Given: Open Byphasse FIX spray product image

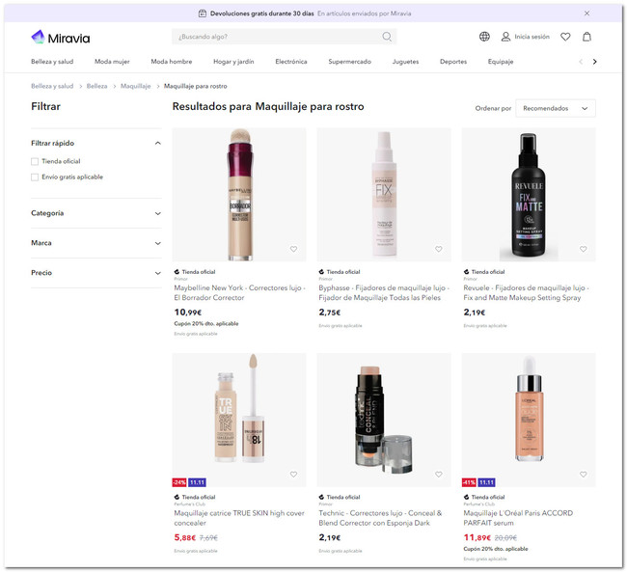Looking at the screenshot, I should coord(384,195).
